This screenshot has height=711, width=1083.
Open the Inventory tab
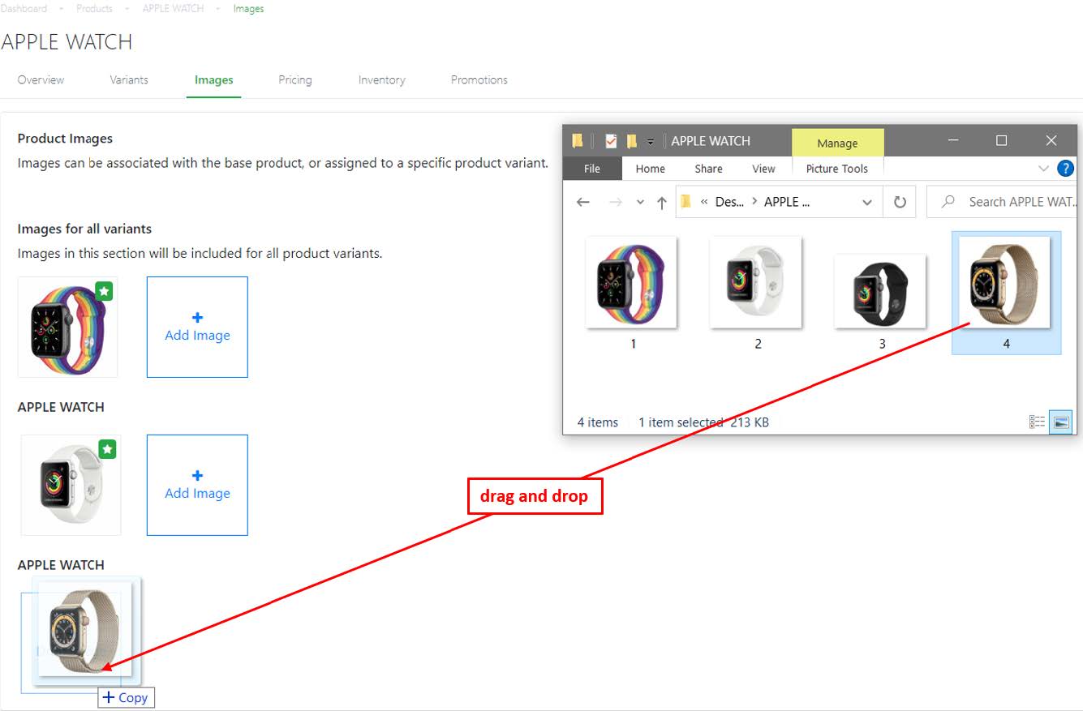point(382,80)
